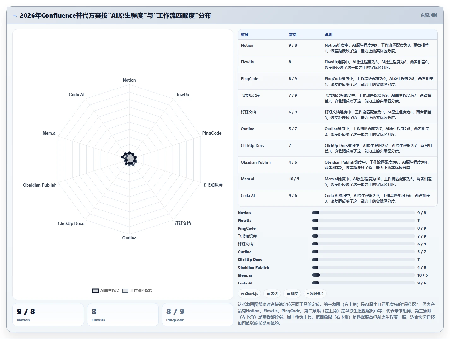Select the 表格 tag
The height and width of the screenshot is (339, 450).
coord(272,294)
